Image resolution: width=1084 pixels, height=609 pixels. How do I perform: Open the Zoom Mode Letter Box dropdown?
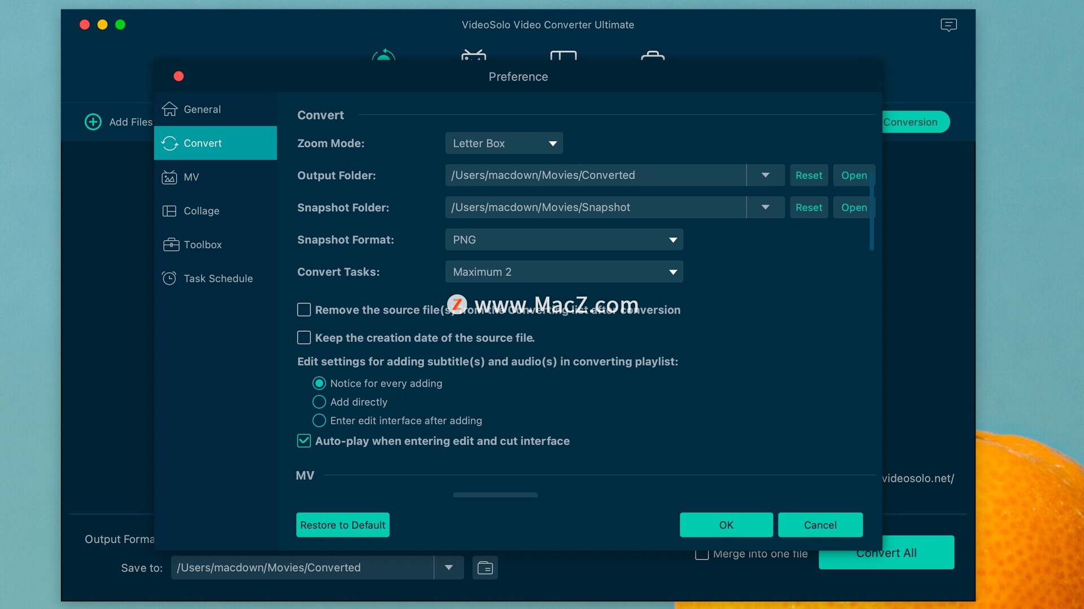[x=504, y=143]
